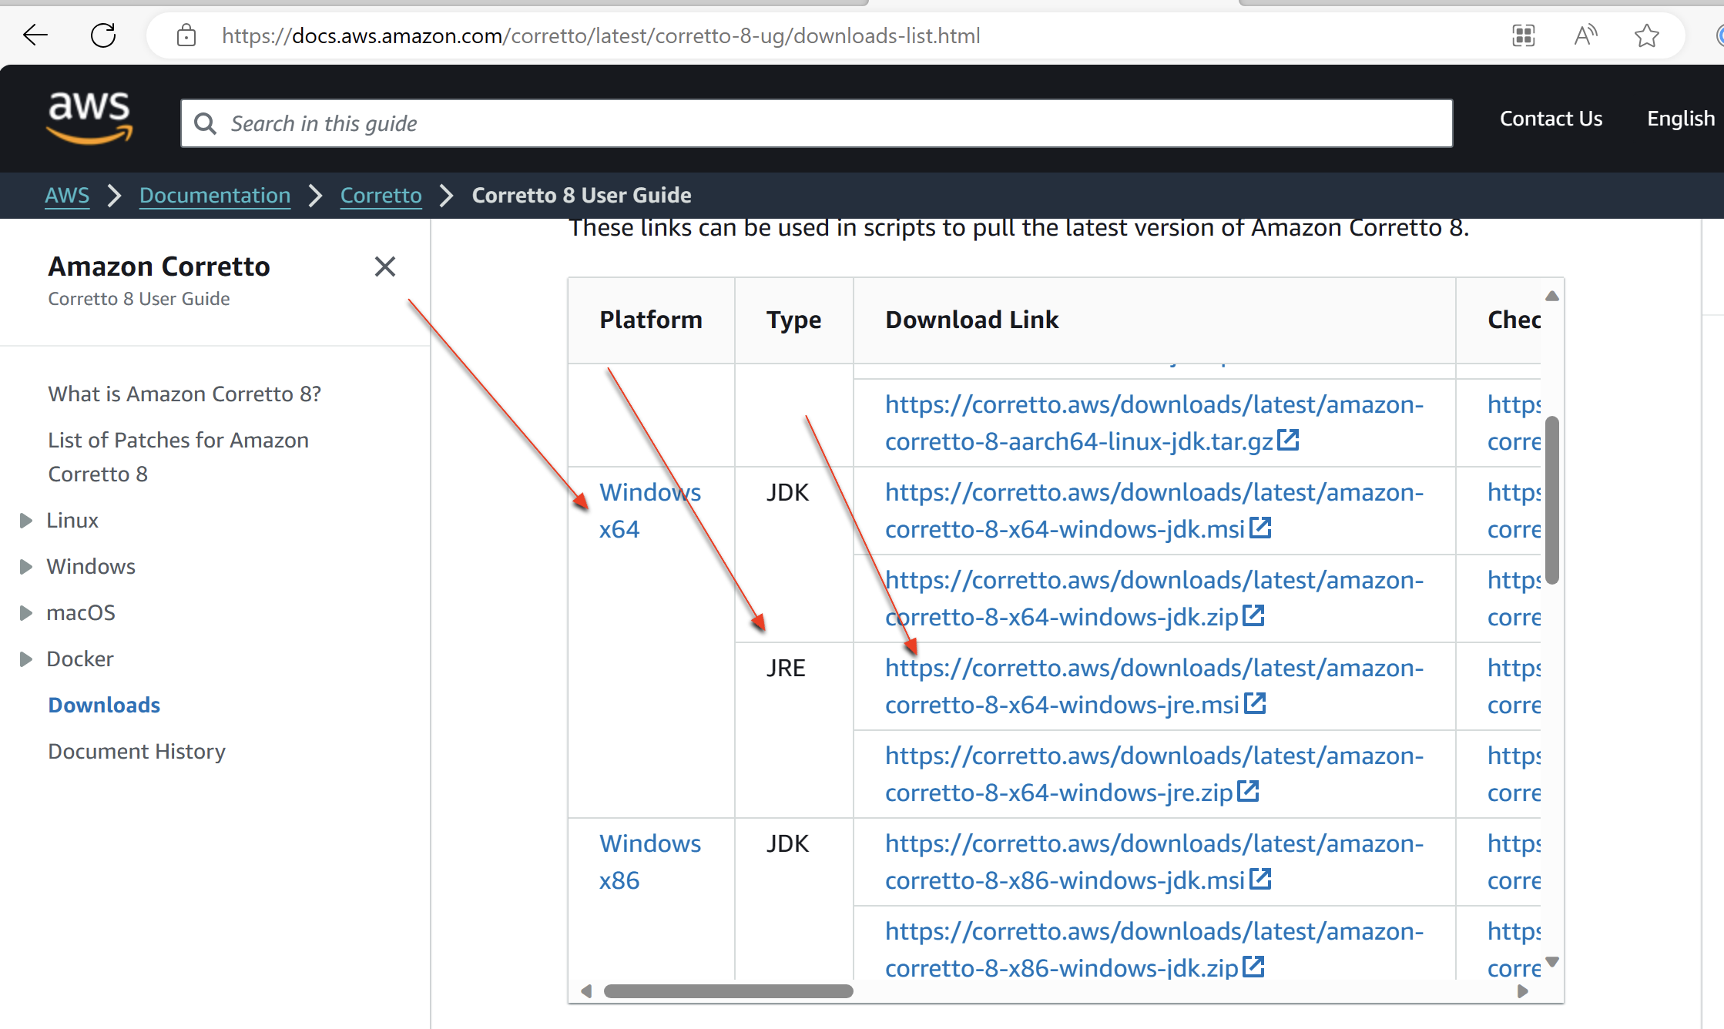Download the x64-windows-jdk.zip link
The height and width of the screenshot is (1029, 1724).
pyautogui.click(x=1153, y=598)
